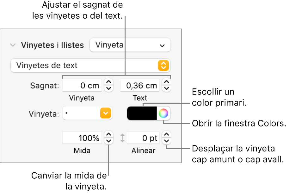Viewport: 296px width, 193px height.
Task: Click the vertical align arrows icon
Action: pos(122,138)
